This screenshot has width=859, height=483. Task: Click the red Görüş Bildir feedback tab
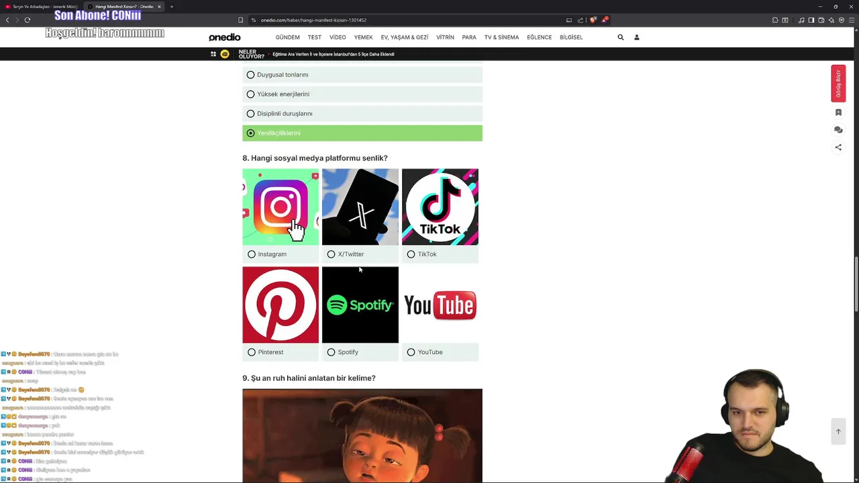click(x=838, y=84)
